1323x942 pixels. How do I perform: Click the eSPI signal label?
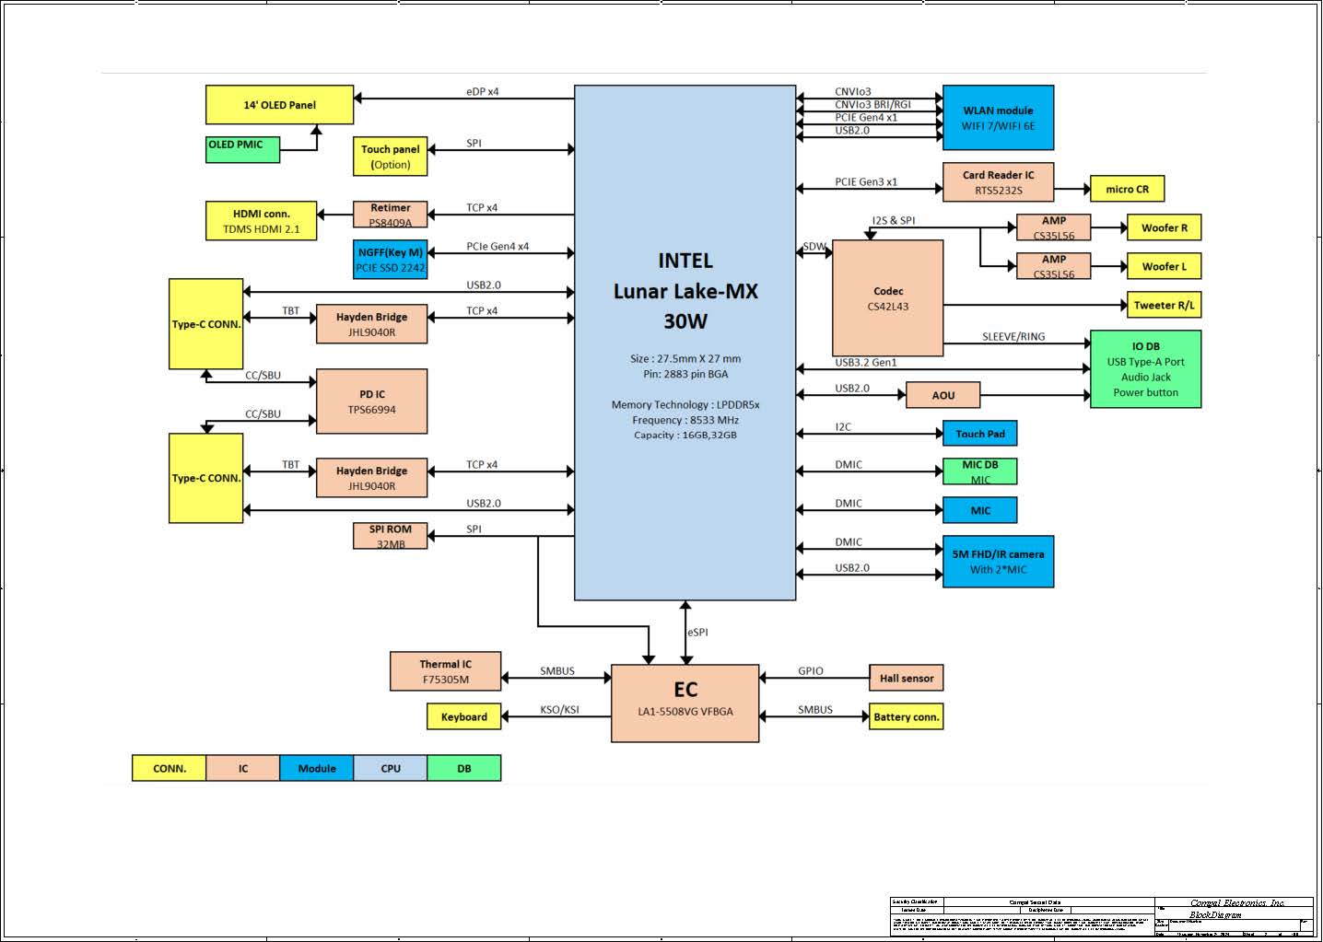pyautogui.click(x=697, y=633)
